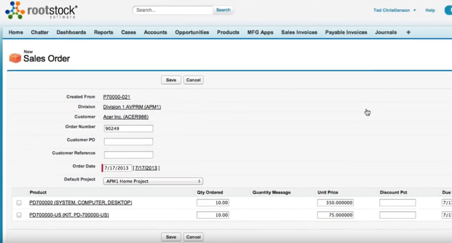Click the Product column header
The width and height of the screenshot is (452, 243).
[x=38, y=192]
